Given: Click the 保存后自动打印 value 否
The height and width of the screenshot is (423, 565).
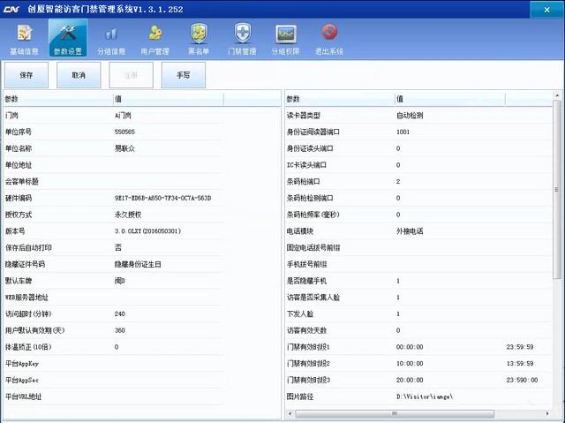Looking at the screenshot, I should point(118,247).
